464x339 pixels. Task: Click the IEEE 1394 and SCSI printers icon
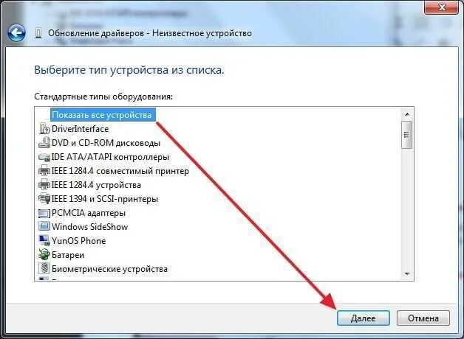(44, 199)
